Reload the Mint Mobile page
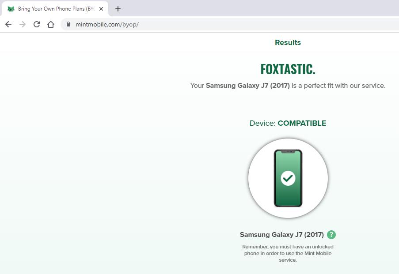The width and height of the screenshot is (399, 274). [37, 24]
